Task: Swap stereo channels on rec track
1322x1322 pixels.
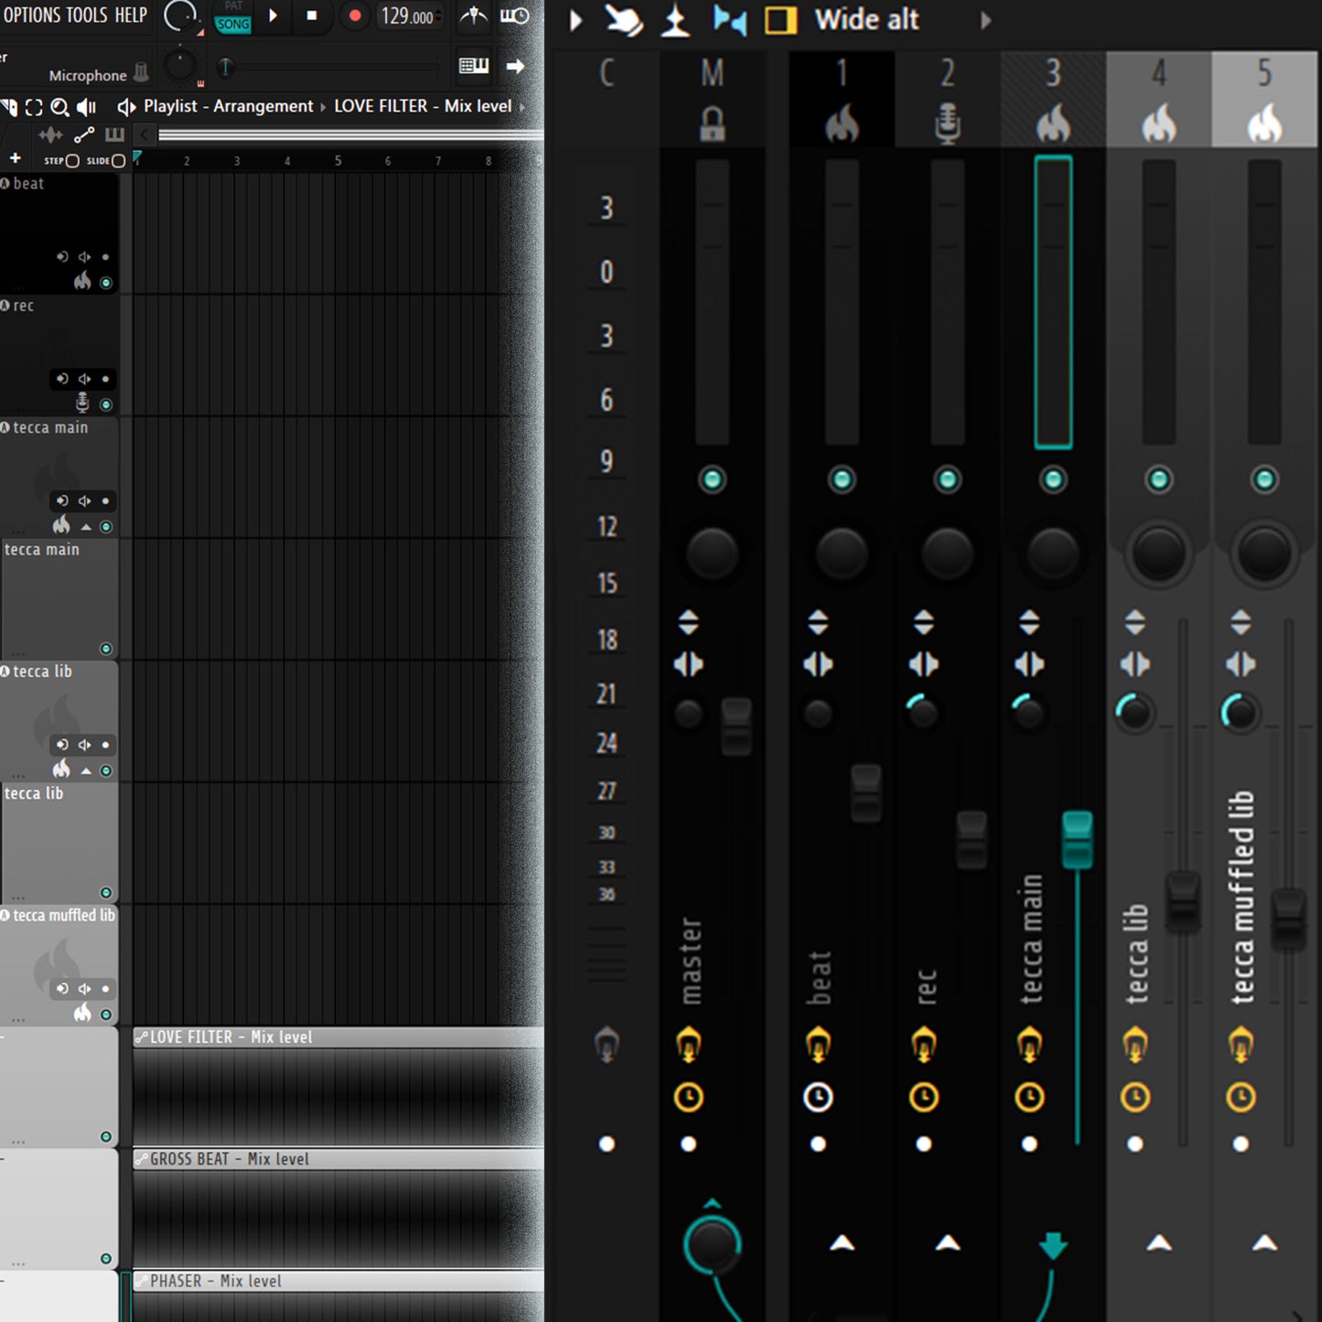Action: tap(924, 664)
